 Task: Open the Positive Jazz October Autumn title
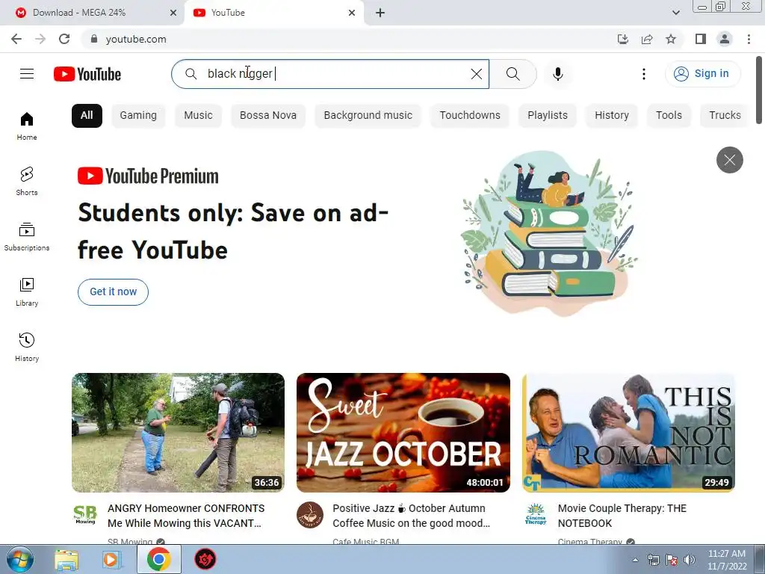click(x=412, y=516)
